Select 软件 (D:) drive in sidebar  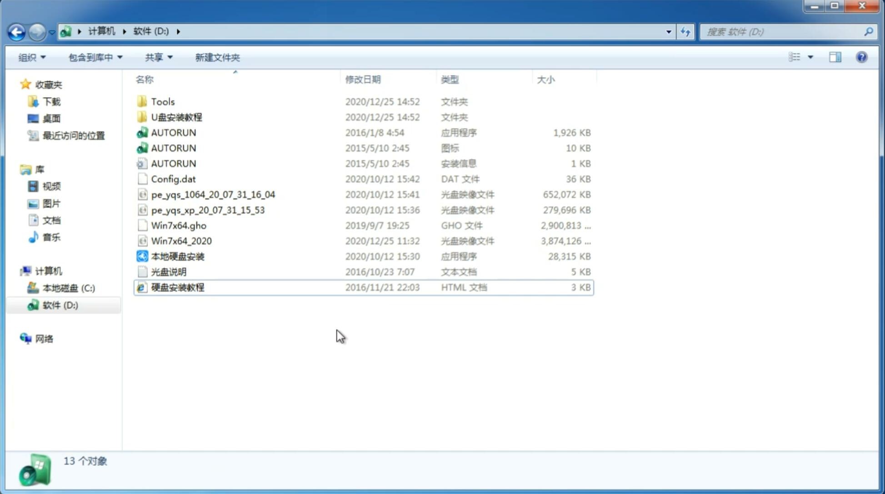pos(60,305)
